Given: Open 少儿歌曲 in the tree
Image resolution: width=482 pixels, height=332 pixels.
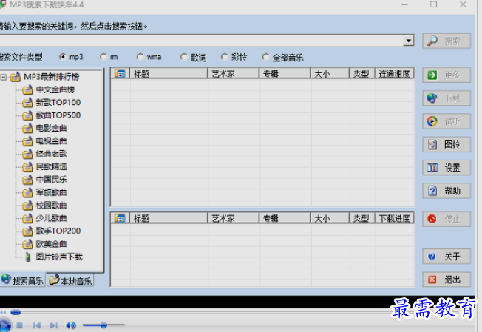Looking at the screenshot, I should (x=51, y=218).
